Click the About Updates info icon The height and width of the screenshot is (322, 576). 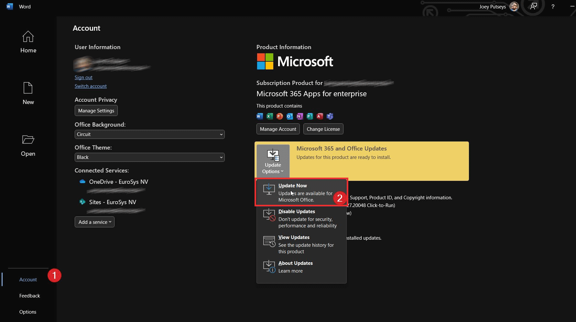tap(269, 267)
